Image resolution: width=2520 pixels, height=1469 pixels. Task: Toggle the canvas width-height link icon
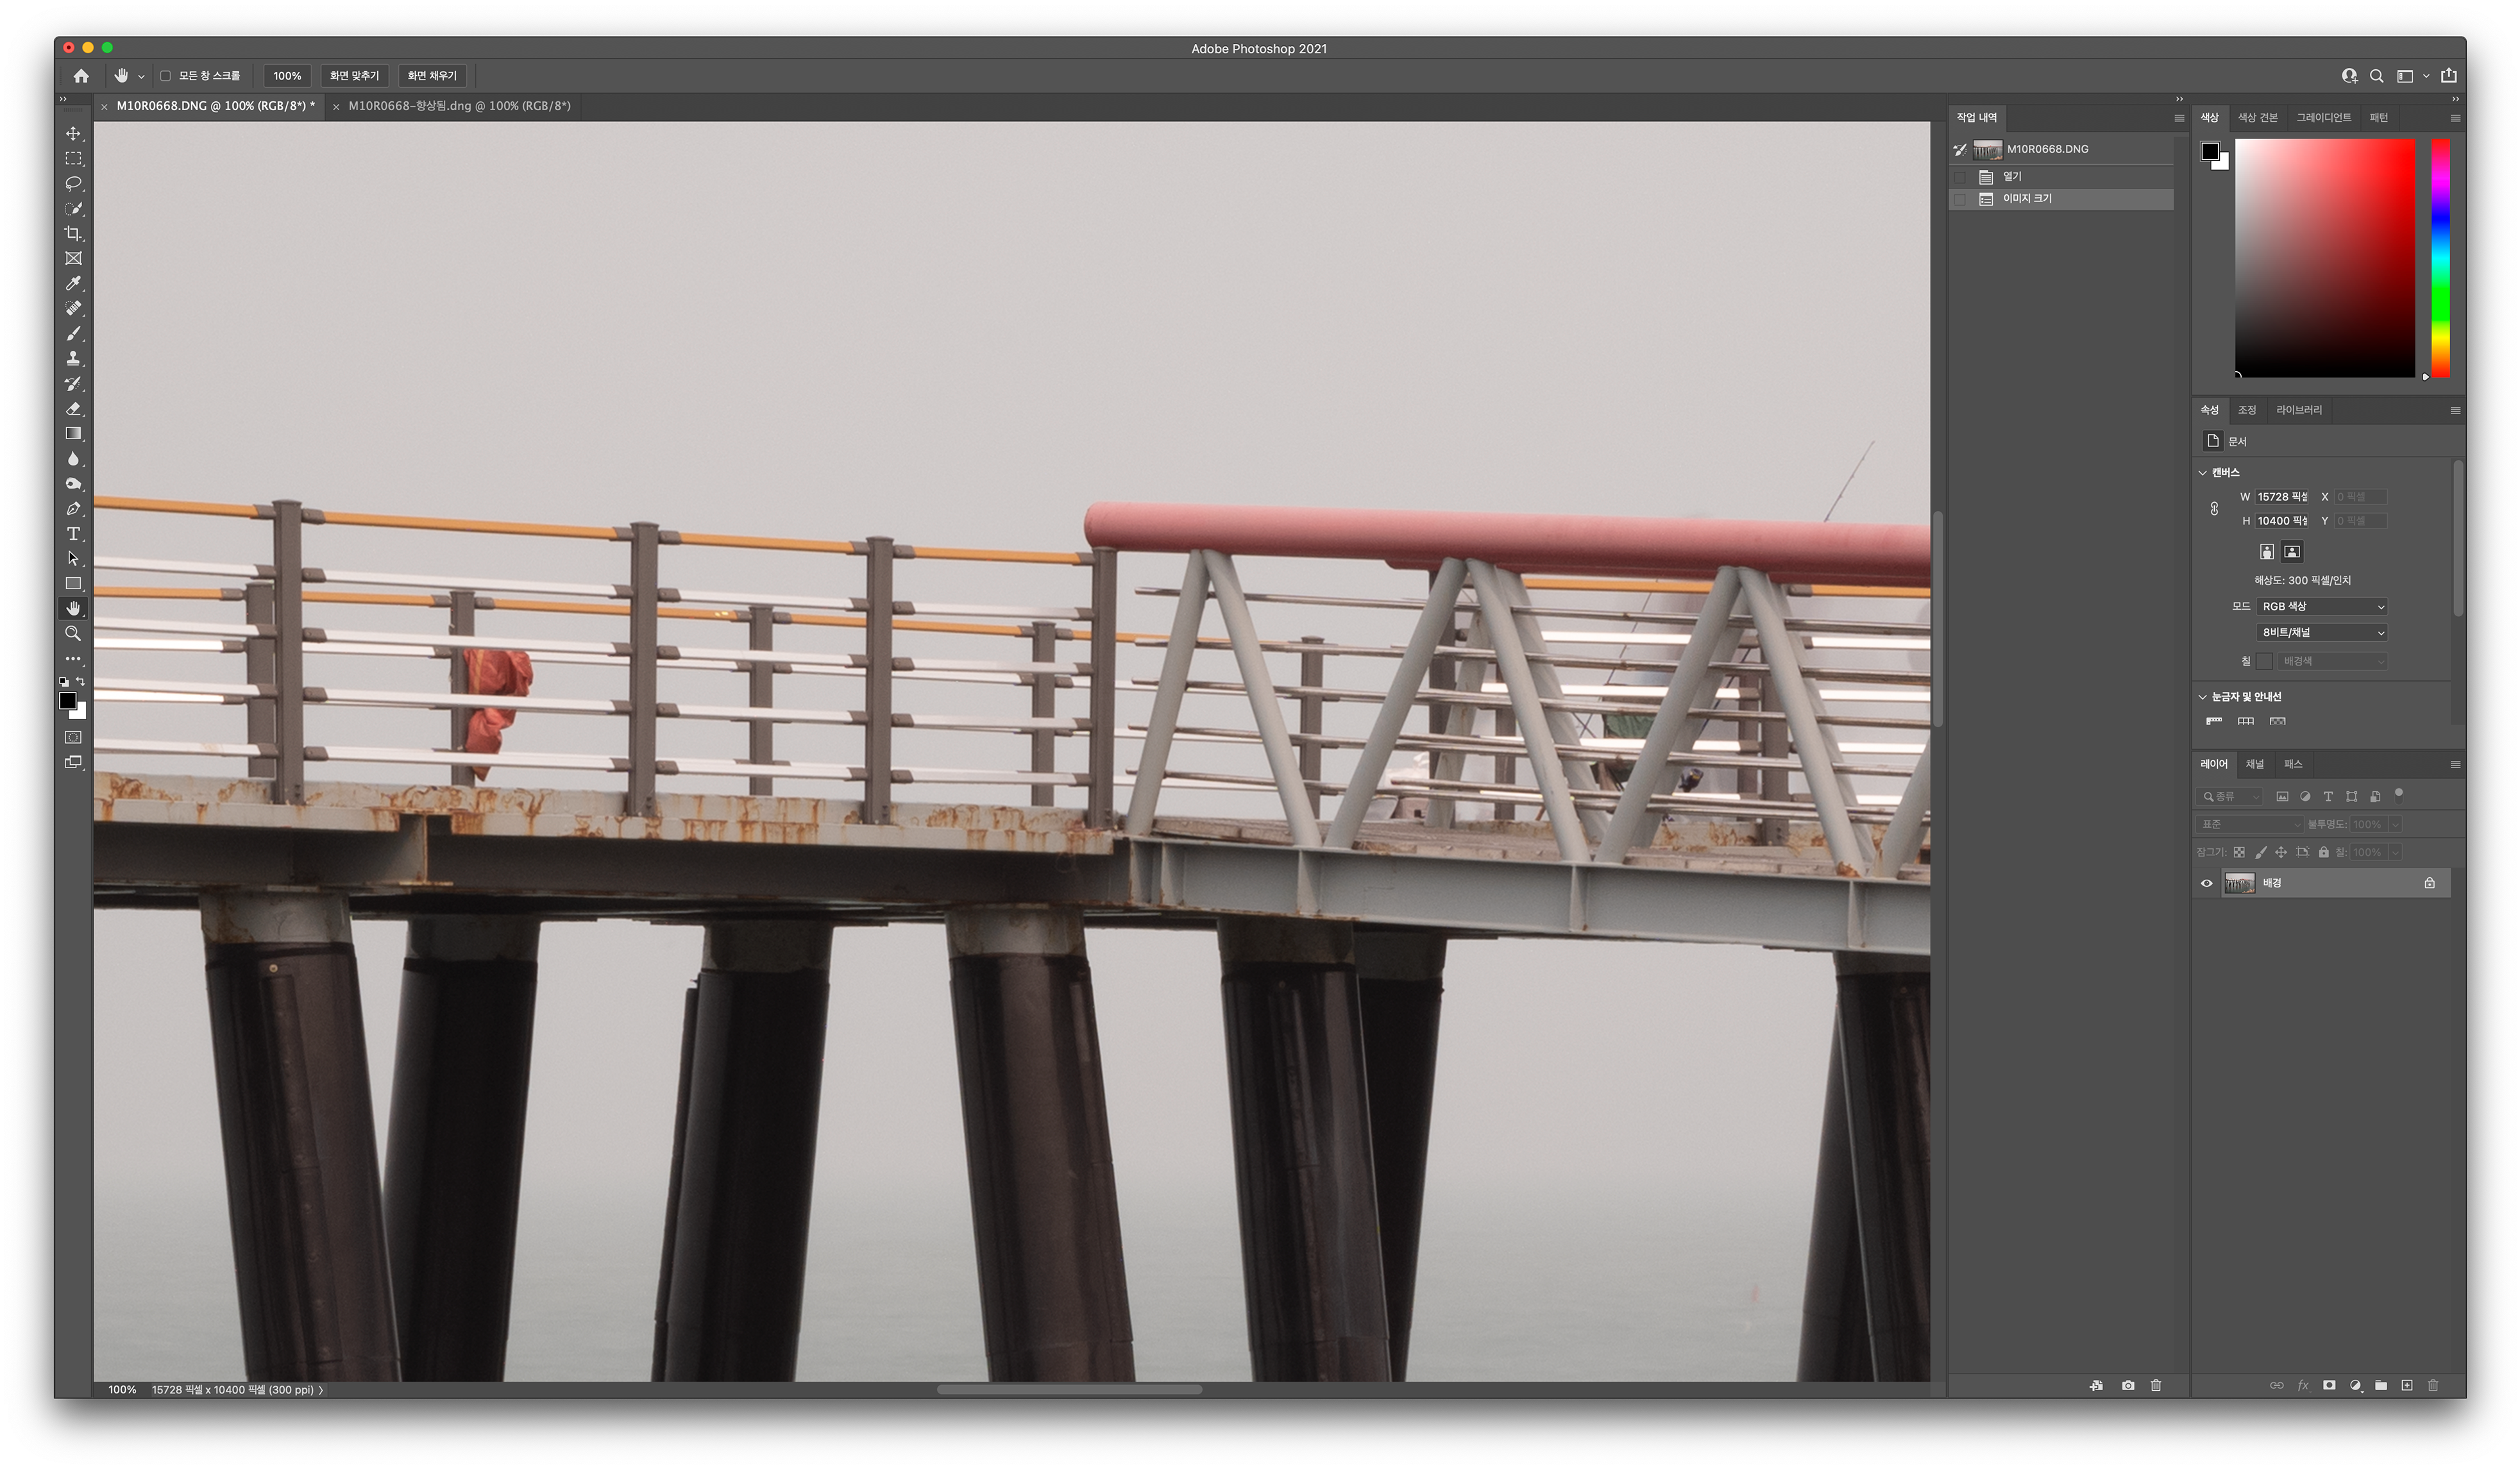click(x=2214, y=509)
